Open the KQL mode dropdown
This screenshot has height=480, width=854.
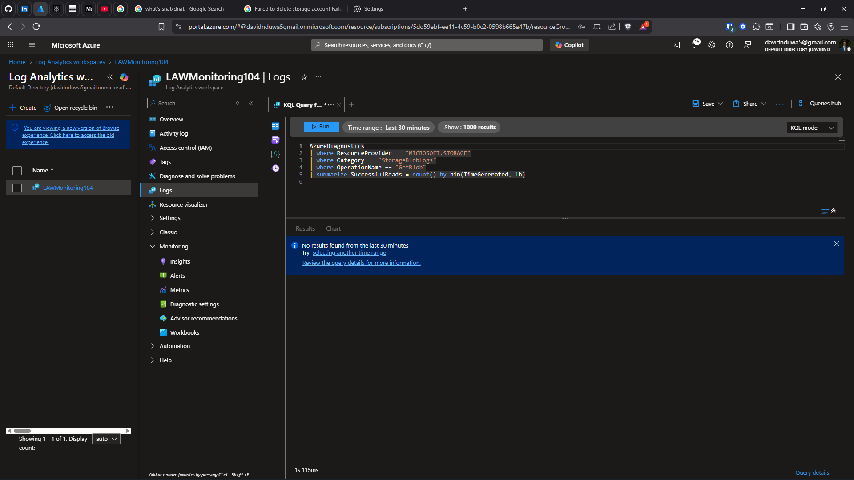[812, 128]
